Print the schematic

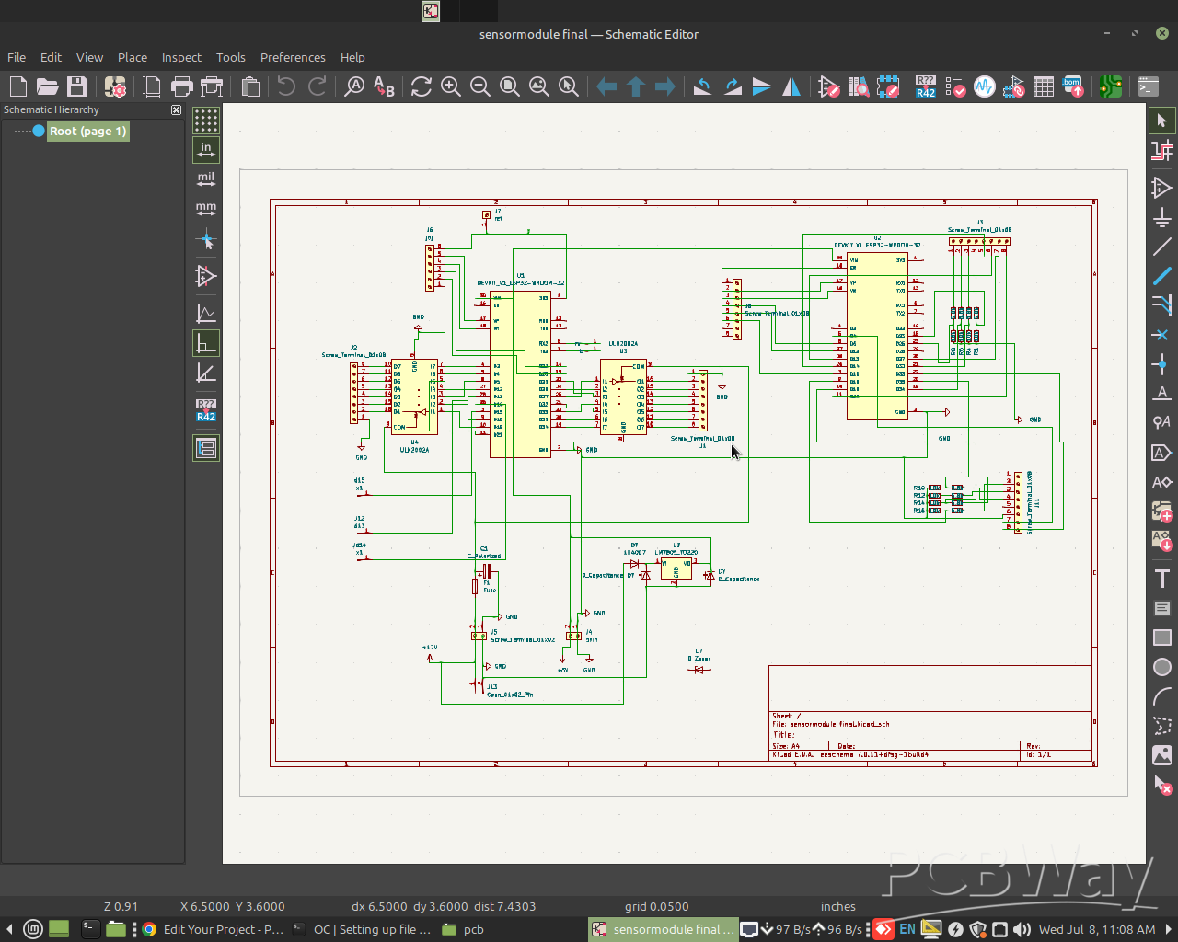click(x=182, y=86)
